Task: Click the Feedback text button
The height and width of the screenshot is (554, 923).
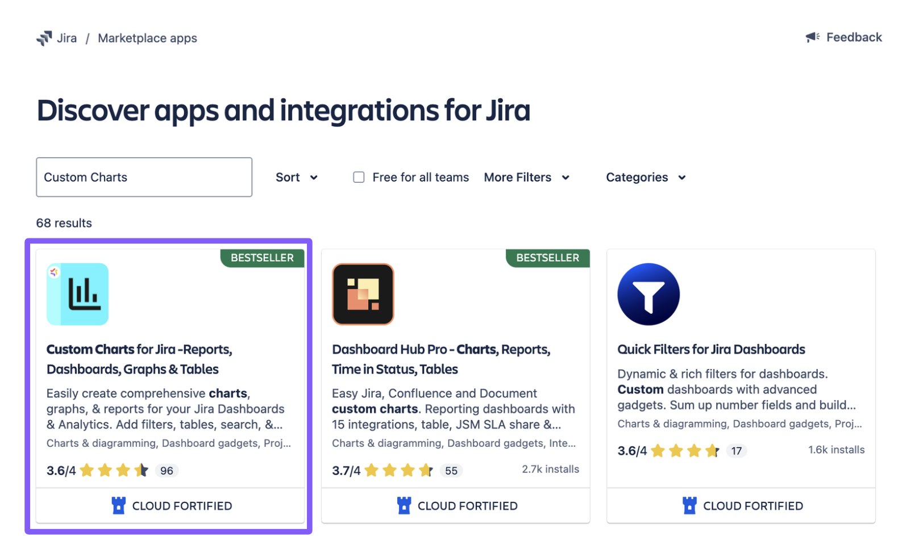Action: (x=854, y=37)
